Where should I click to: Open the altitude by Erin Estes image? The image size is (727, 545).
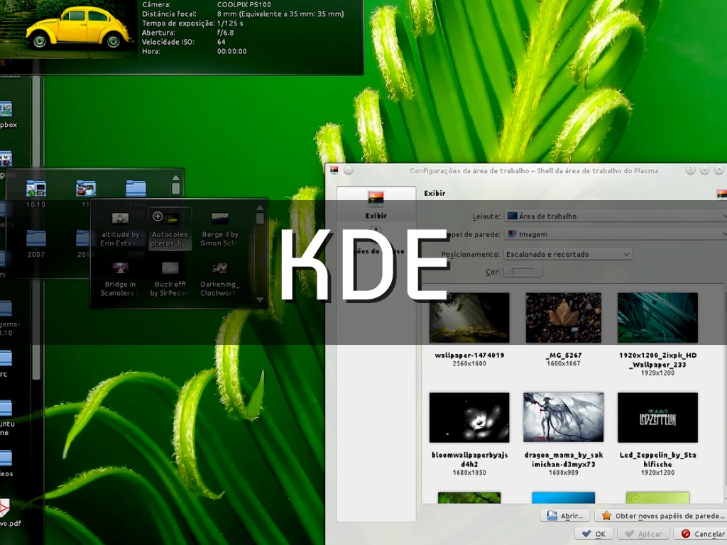point(119,219)
